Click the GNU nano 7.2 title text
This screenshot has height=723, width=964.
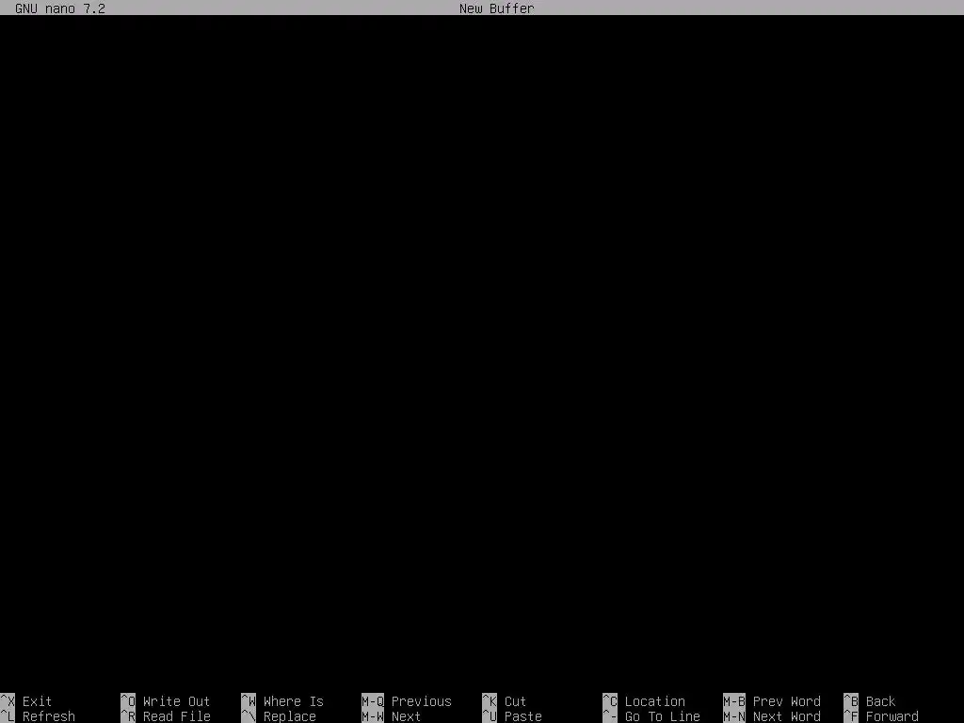click(60, 8)
